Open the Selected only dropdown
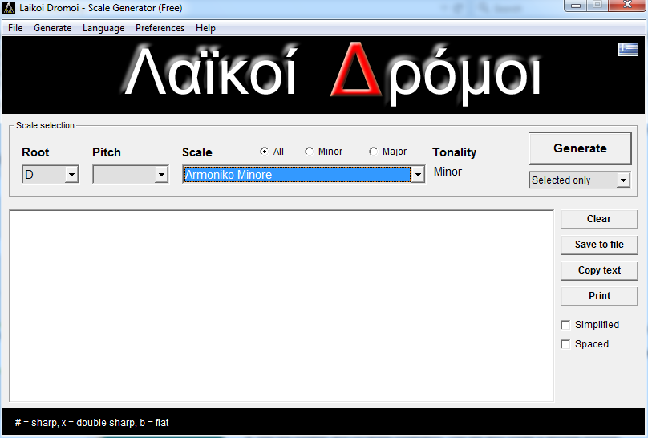This screenshot has height=438, width=648. coord(623,180)
